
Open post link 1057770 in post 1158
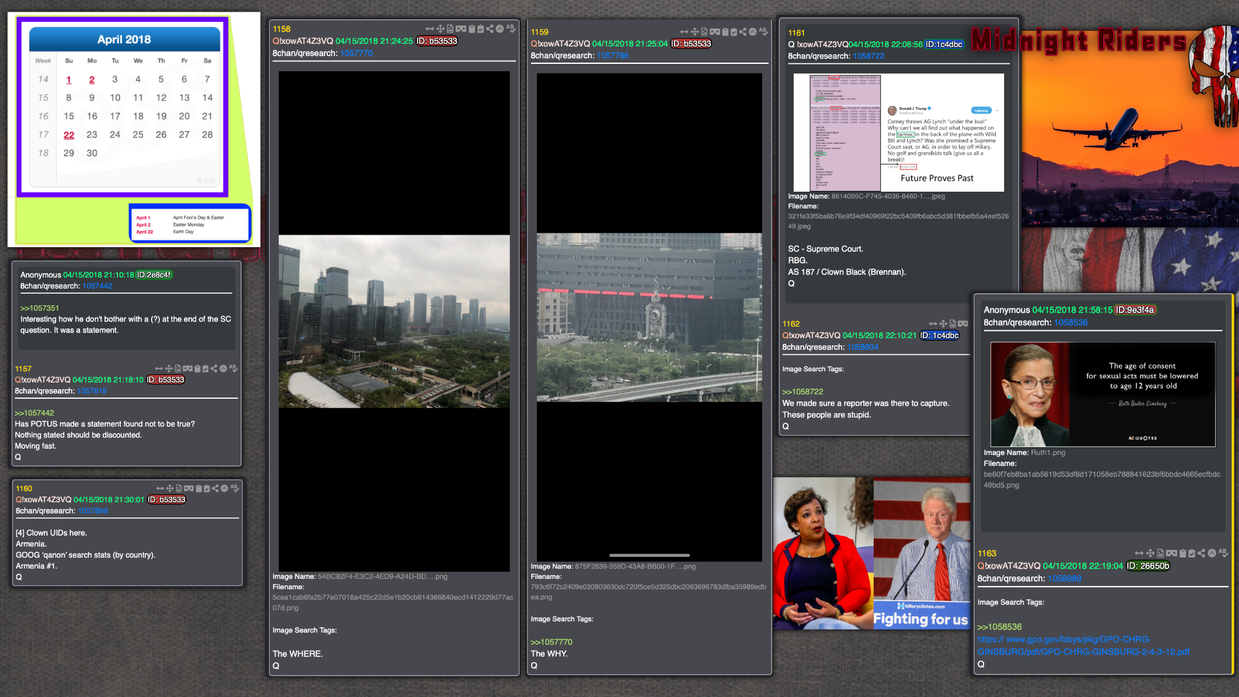click(356, 54)
